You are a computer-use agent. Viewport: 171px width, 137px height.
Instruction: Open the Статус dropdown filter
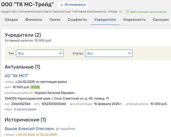pos(109,53)
